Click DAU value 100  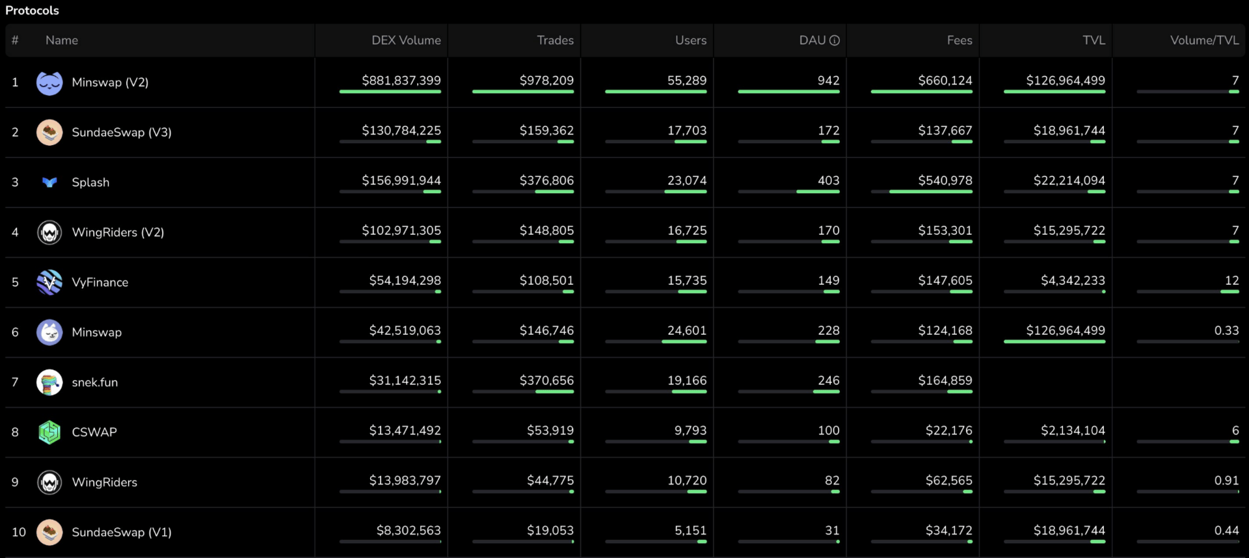click(829, 431)
